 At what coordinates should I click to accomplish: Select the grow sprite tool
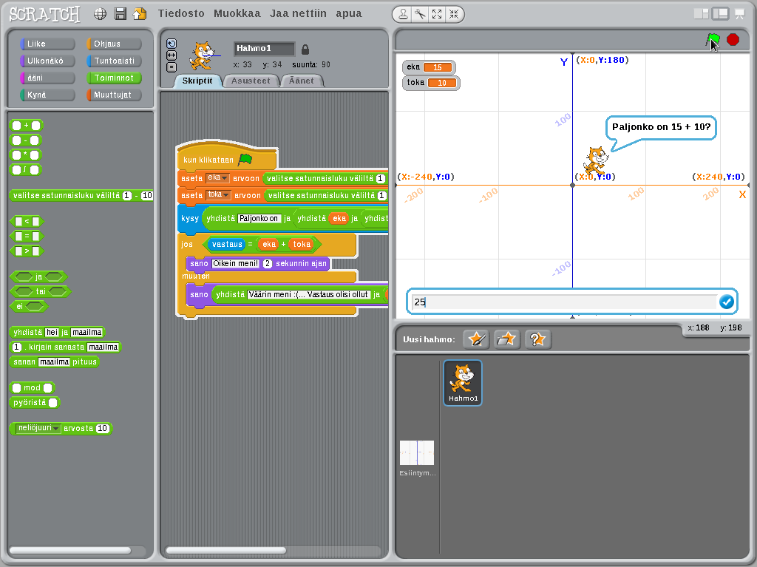[437, 15]
